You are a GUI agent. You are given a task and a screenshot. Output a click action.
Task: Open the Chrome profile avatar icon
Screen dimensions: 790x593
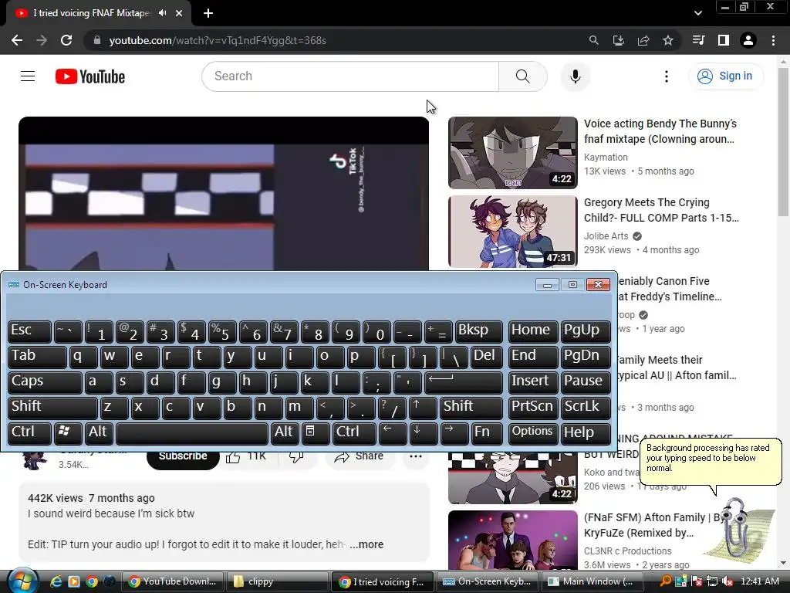click(748, 40)
